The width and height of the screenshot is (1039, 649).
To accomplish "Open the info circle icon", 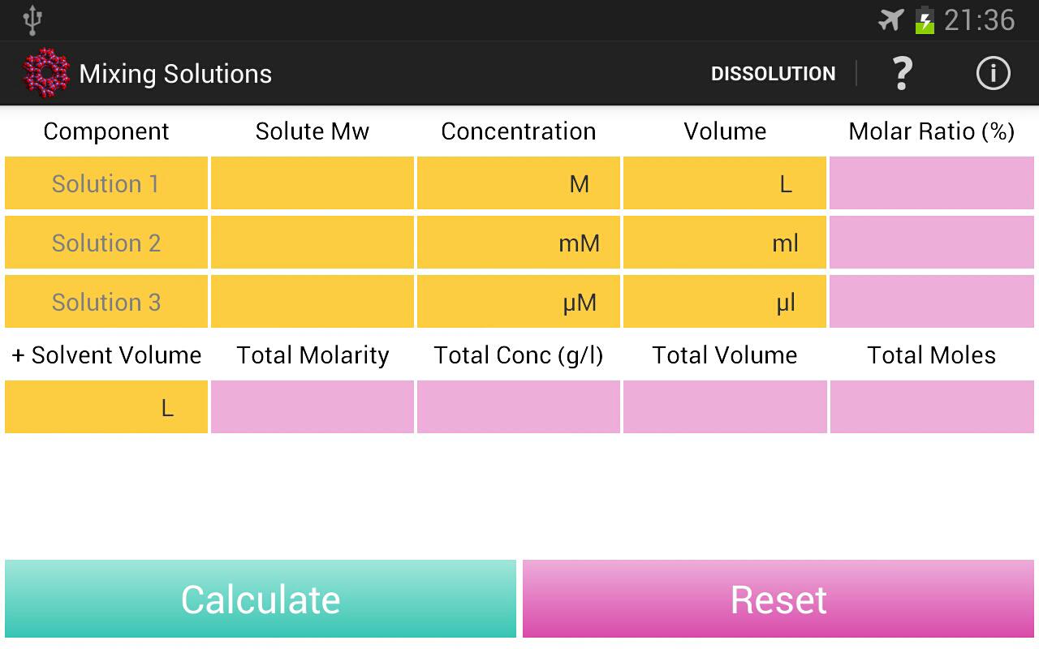I will pyautogui.click(x=992, y=74).
